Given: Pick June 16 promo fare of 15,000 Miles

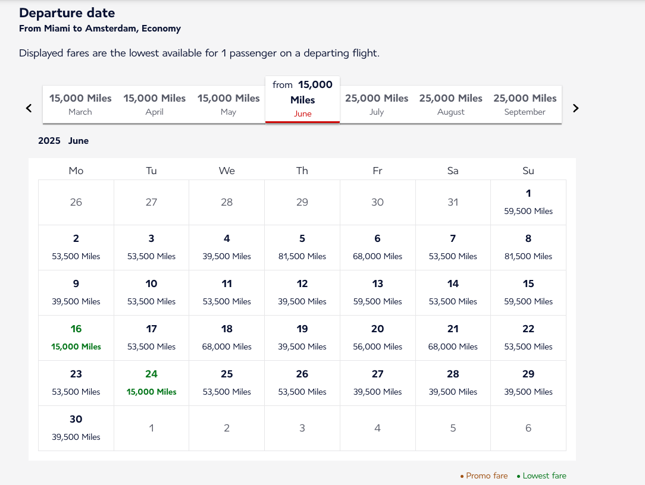Looking at the screenshot, I should (x=76, y=338).
